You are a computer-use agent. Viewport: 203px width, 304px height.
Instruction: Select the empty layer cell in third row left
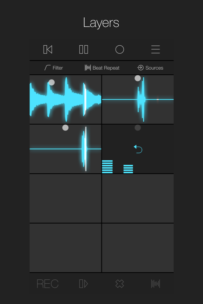pos(65,199)
